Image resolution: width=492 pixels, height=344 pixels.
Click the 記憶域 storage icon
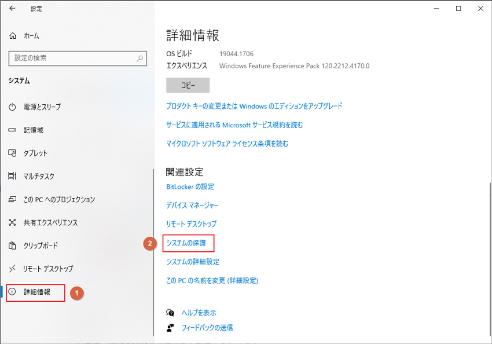pos(12,130)
